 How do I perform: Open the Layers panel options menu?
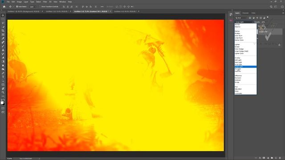283,13
